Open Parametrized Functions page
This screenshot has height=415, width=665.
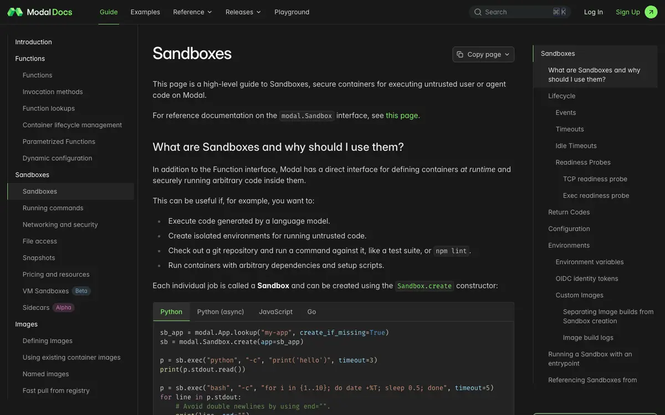pyautogui.click(x=59, y=142)
